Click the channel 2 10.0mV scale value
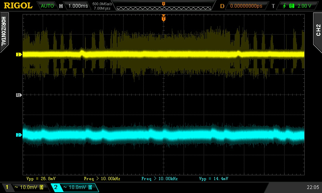The image size is (322, 193). 77,187
